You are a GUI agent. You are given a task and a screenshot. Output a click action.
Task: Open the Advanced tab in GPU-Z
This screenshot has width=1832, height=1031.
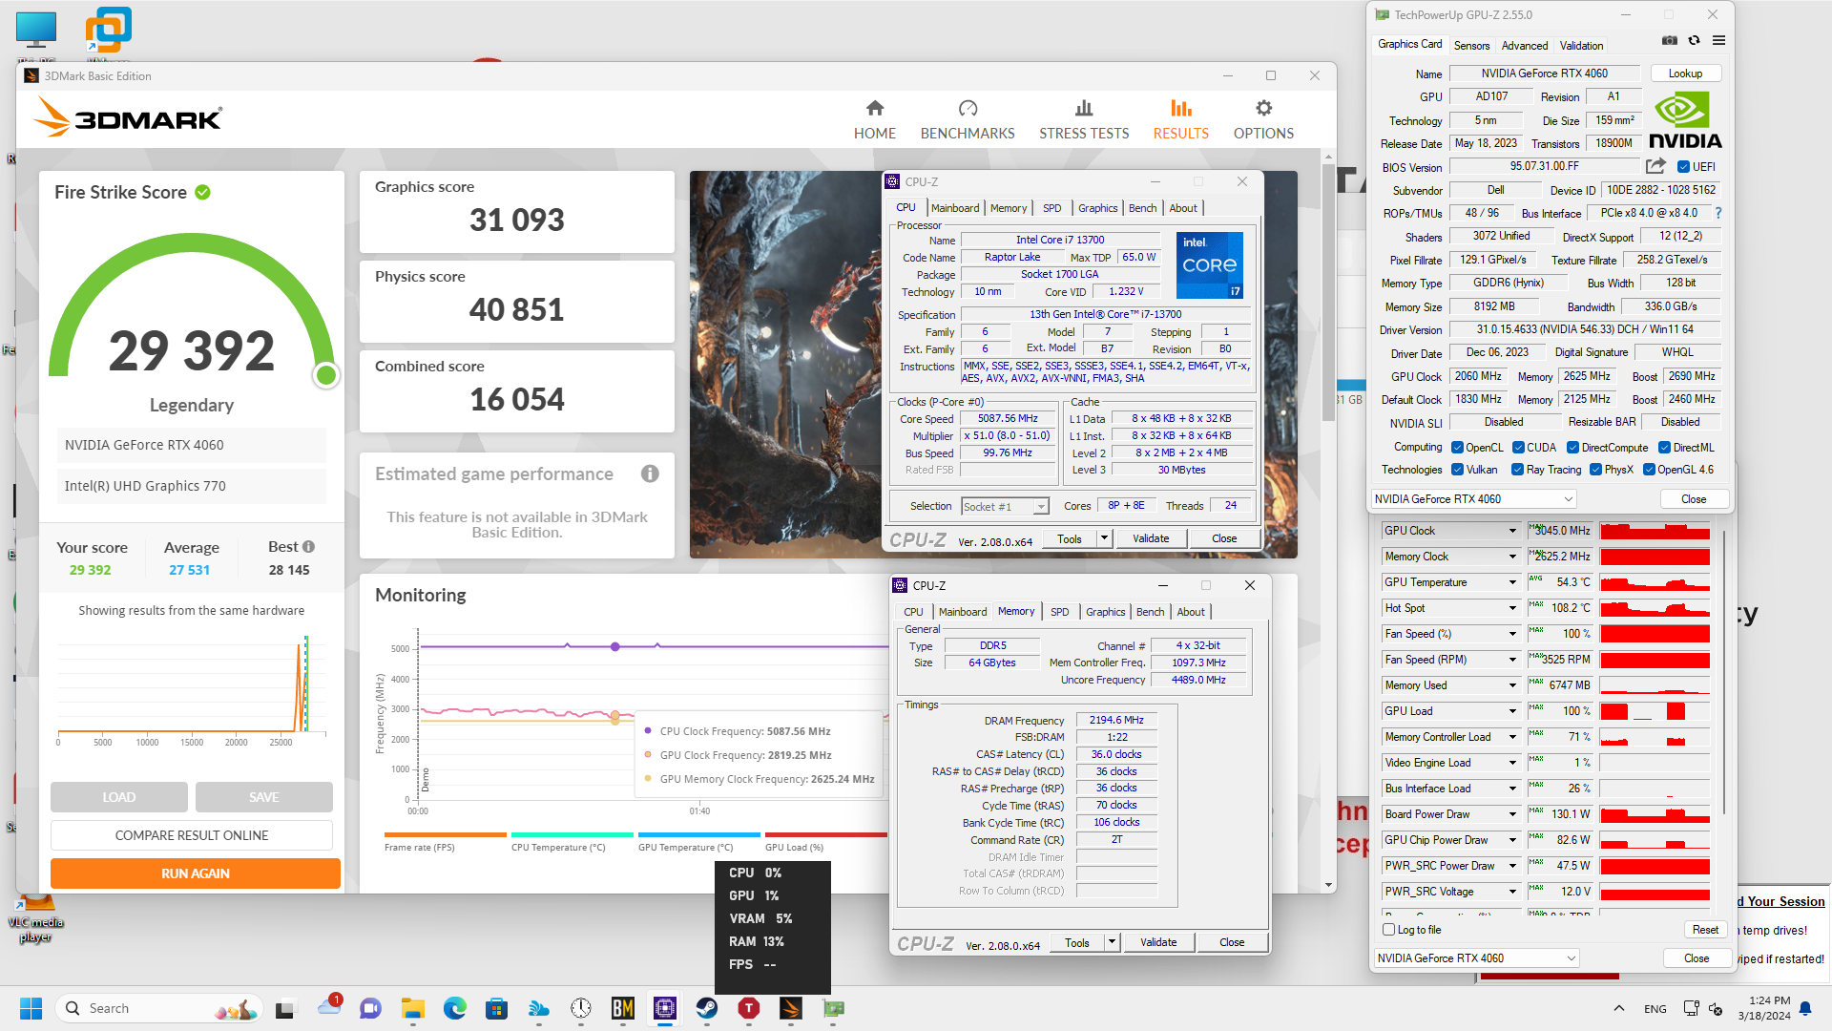tap(1525, 46)
